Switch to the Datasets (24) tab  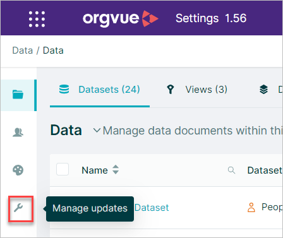pyautogui.click(x=100, y=90)
